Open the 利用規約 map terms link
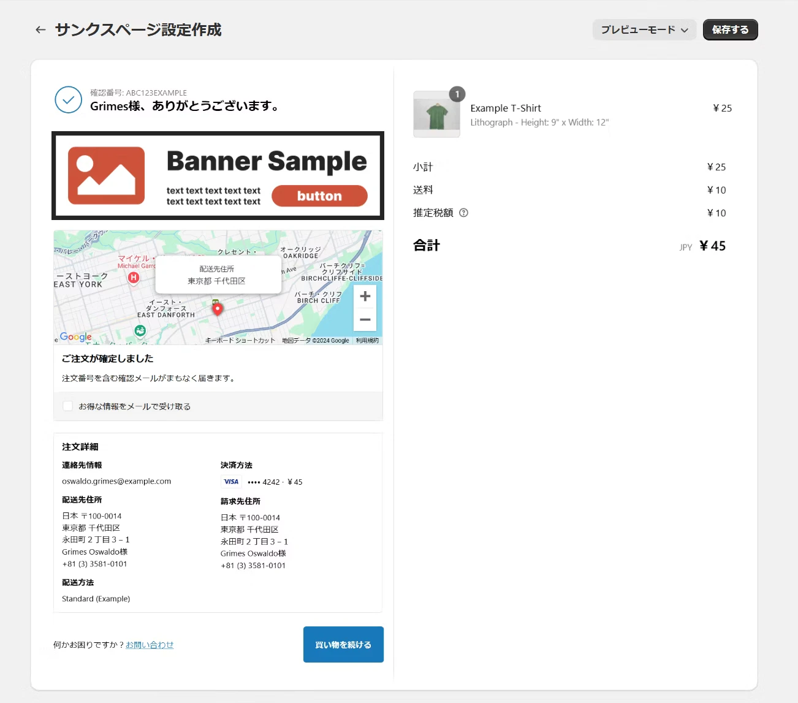Image resolution: width=798 pixels, height=703 pixels. pos(367,340)
